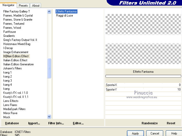Screen dimensions: 182x136
Task: Choose the Lens Effects group
Action: click(x=11, y=101)
